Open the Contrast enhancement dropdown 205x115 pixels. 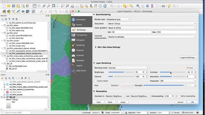pyautogui.click(x=152, y=37)
